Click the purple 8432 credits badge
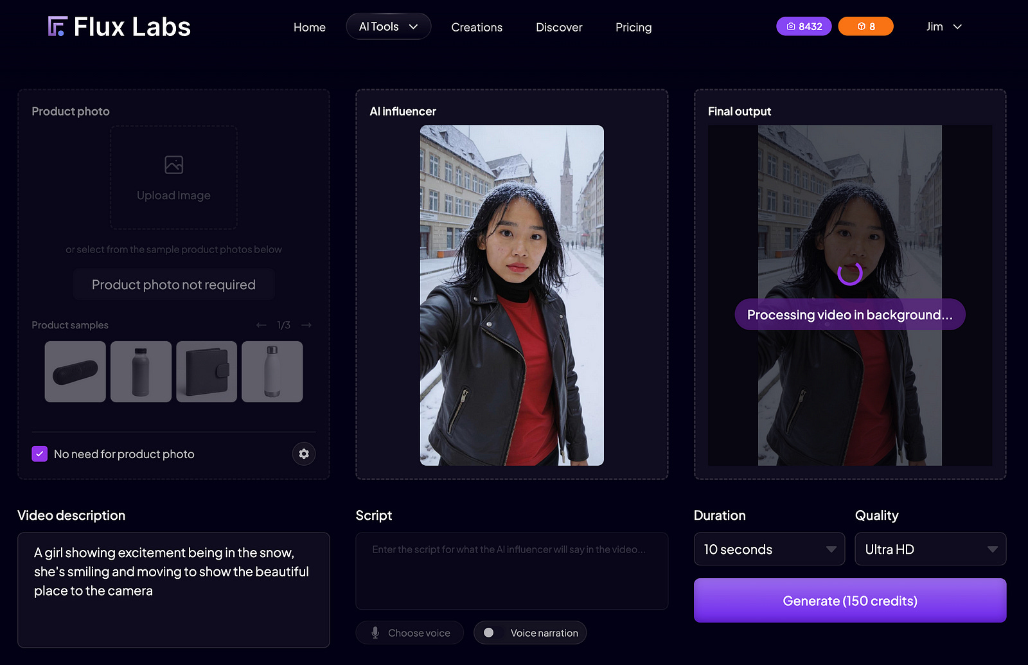The height and width of the screenshot is (665, 1028). click(804, 26)
